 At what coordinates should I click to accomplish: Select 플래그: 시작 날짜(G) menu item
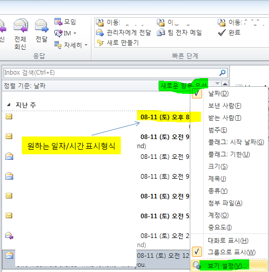pos(229,142)
